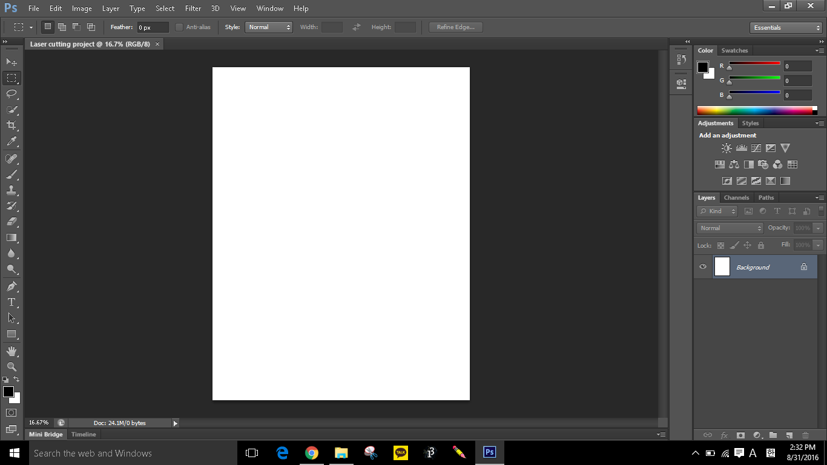Select the Clone Stamp tool
Image resolution: width=827 pixels, height=465 pixels.
coord(12,190)
